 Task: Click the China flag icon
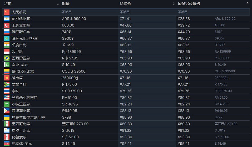(x=7, y=12)
